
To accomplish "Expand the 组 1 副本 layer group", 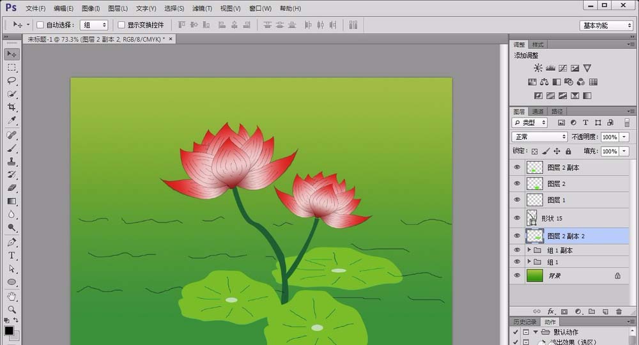I will pos(529,250).
